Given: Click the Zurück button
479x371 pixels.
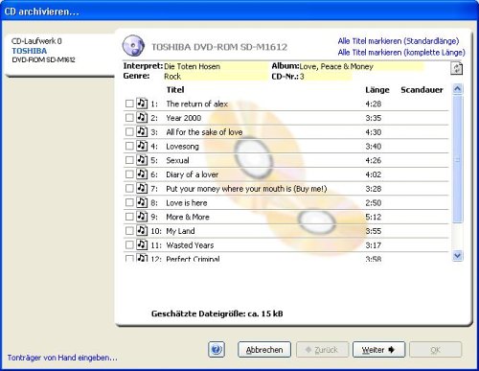Looking at the screenshot, I should click(322, 350).
